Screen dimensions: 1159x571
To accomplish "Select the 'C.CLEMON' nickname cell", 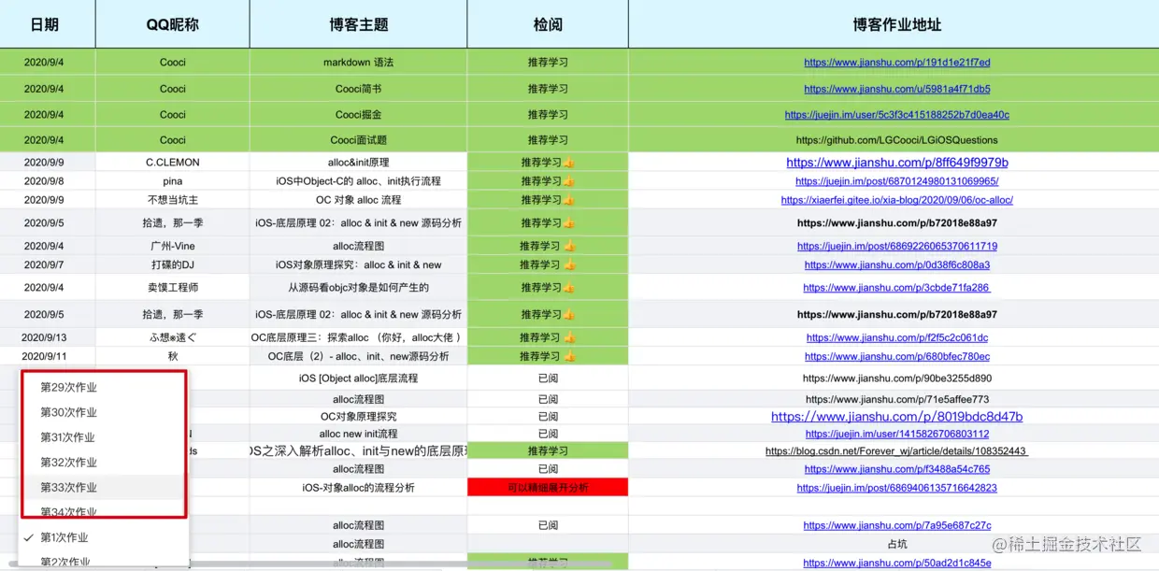I will point(173,163).
